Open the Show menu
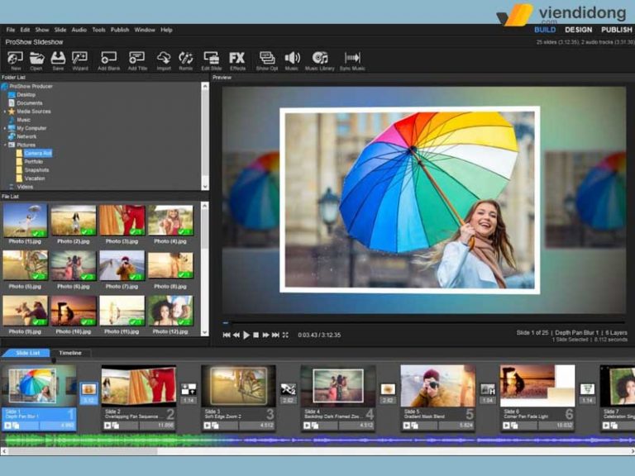The image size is (635, 476). 42,30
